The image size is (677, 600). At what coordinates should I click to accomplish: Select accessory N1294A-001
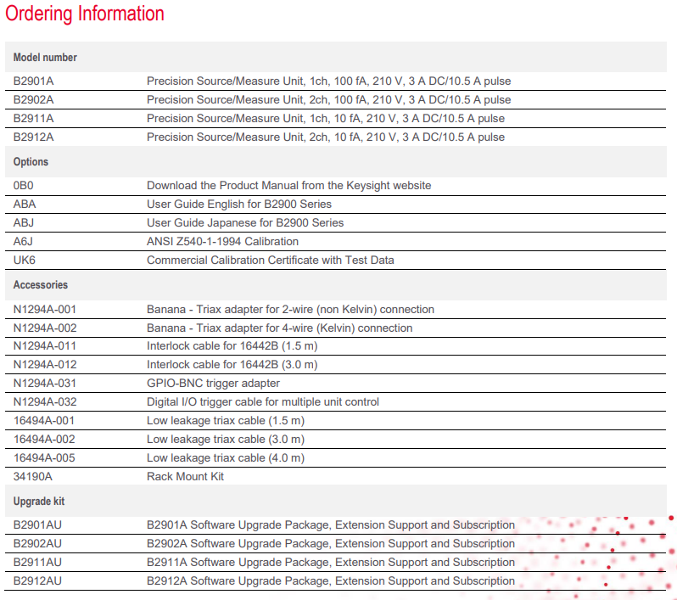(45, 310)
